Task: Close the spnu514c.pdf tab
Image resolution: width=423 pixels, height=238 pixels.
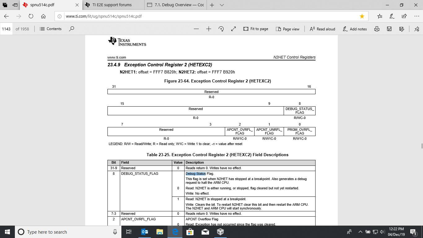Action: (x=77, y=5)
